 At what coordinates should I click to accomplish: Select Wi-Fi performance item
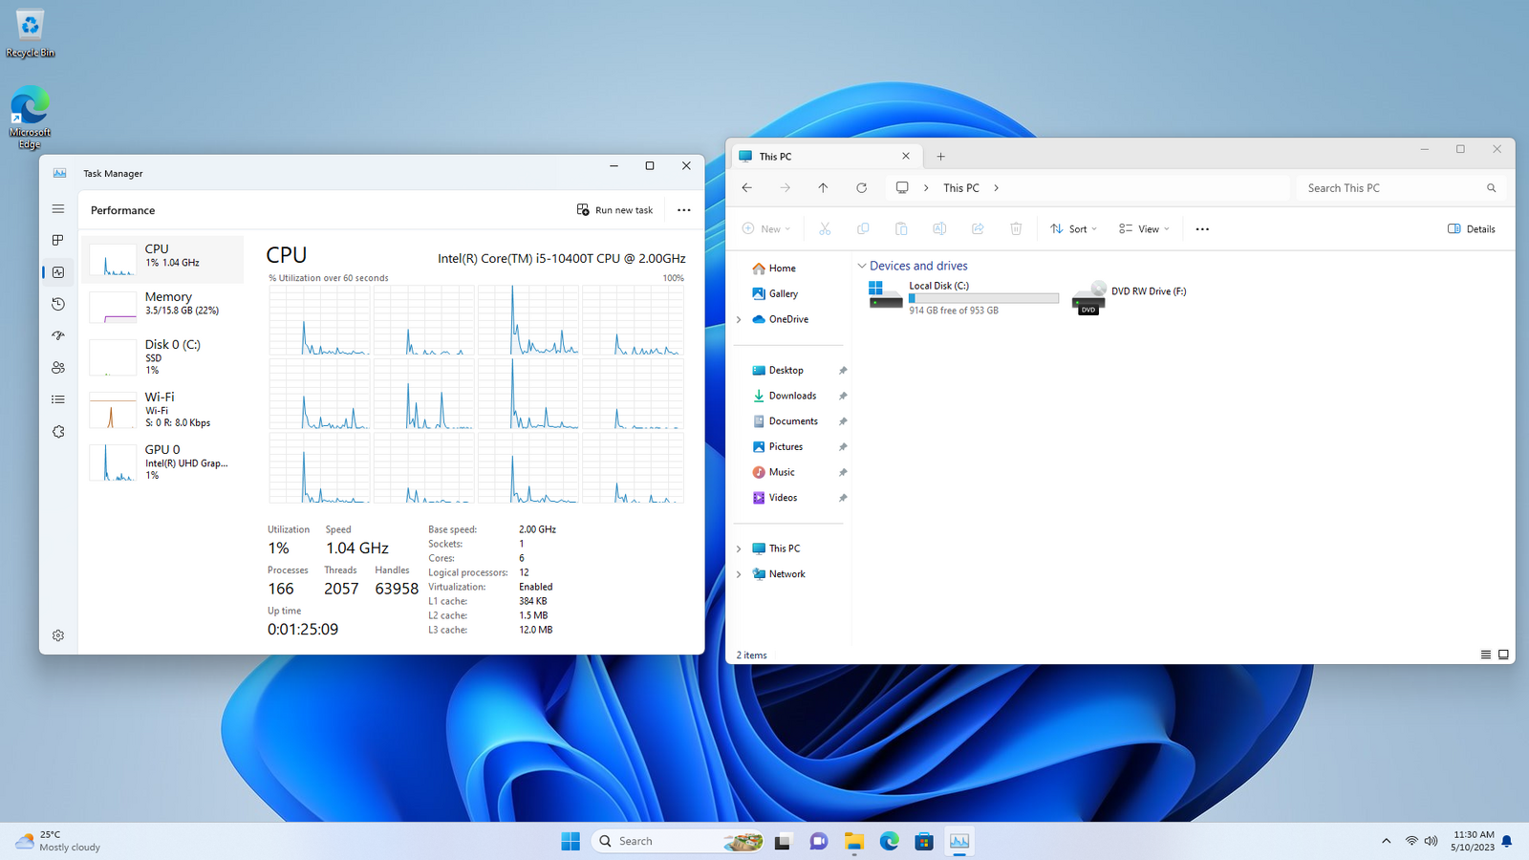point(163,409)
